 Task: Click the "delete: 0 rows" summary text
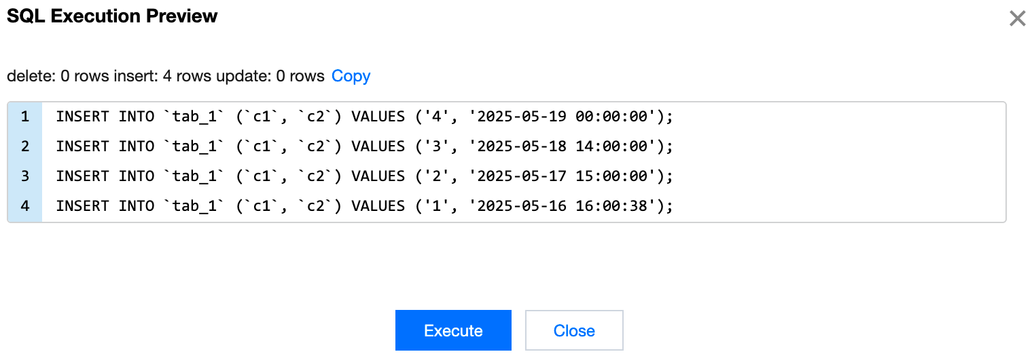pos(56,76)
